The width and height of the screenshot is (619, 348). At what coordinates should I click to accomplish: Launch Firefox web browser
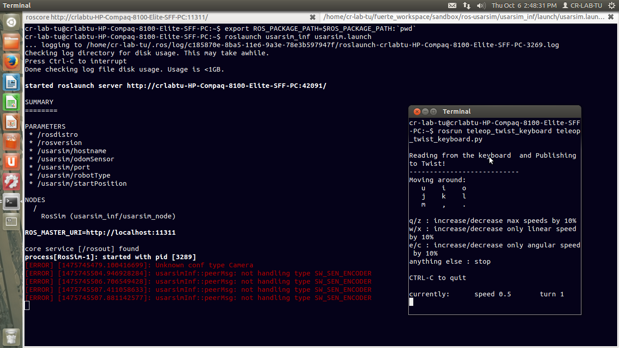(x=11, y=63)
